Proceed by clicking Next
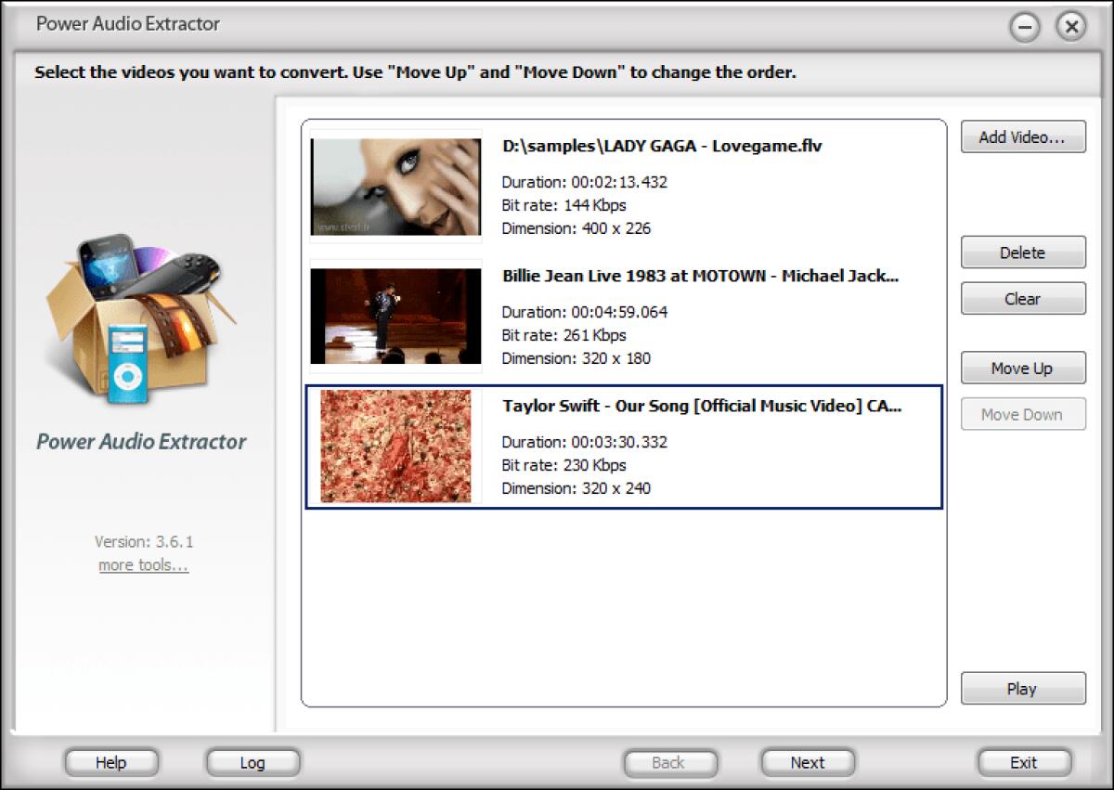 coord(806,762)
